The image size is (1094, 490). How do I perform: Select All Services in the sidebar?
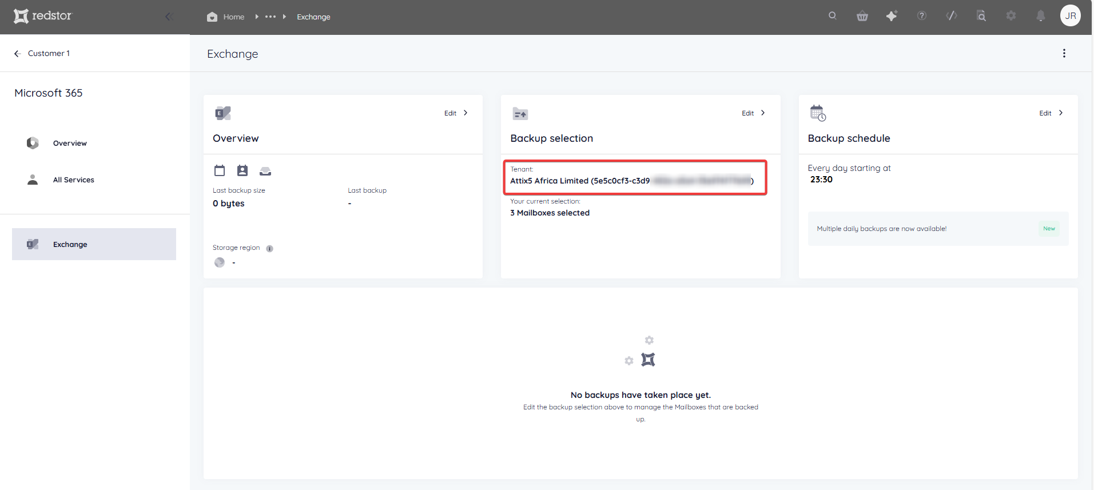point(74,180)
